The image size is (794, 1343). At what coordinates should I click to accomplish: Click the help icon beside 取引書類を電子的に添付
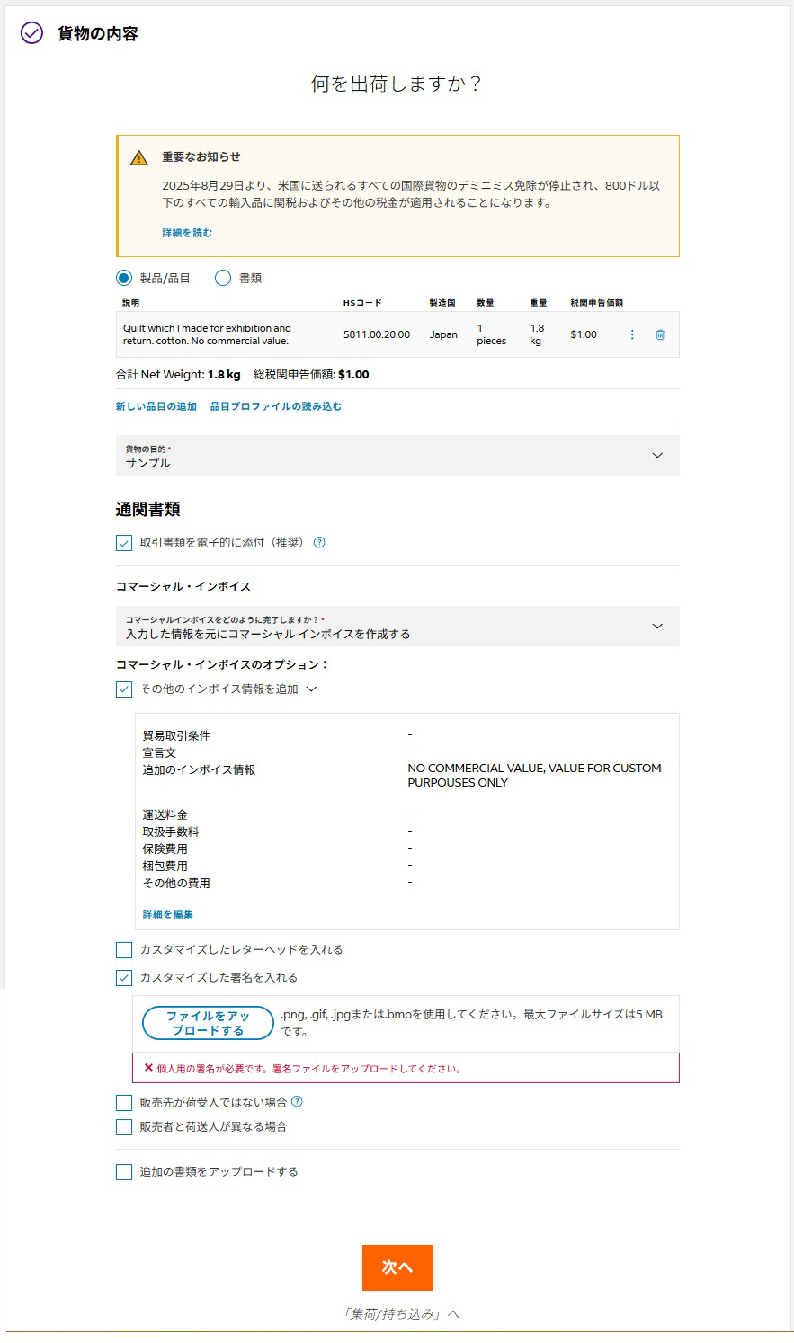click(x=319, y=542)
